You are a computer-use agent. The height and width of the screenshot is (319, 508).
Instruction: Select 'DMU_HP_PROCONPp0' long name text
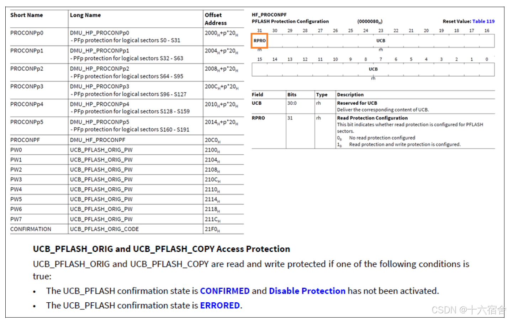point(100,33)
